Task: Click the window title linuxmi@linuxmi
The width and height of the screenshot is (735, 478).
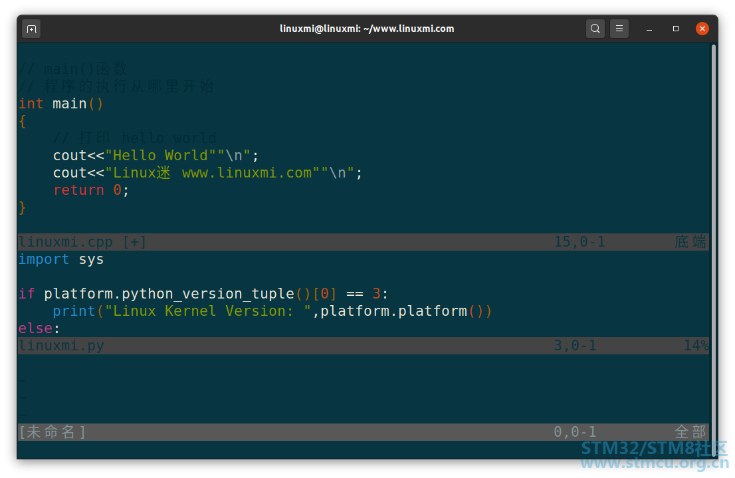Action: click(x=367, y=29)
